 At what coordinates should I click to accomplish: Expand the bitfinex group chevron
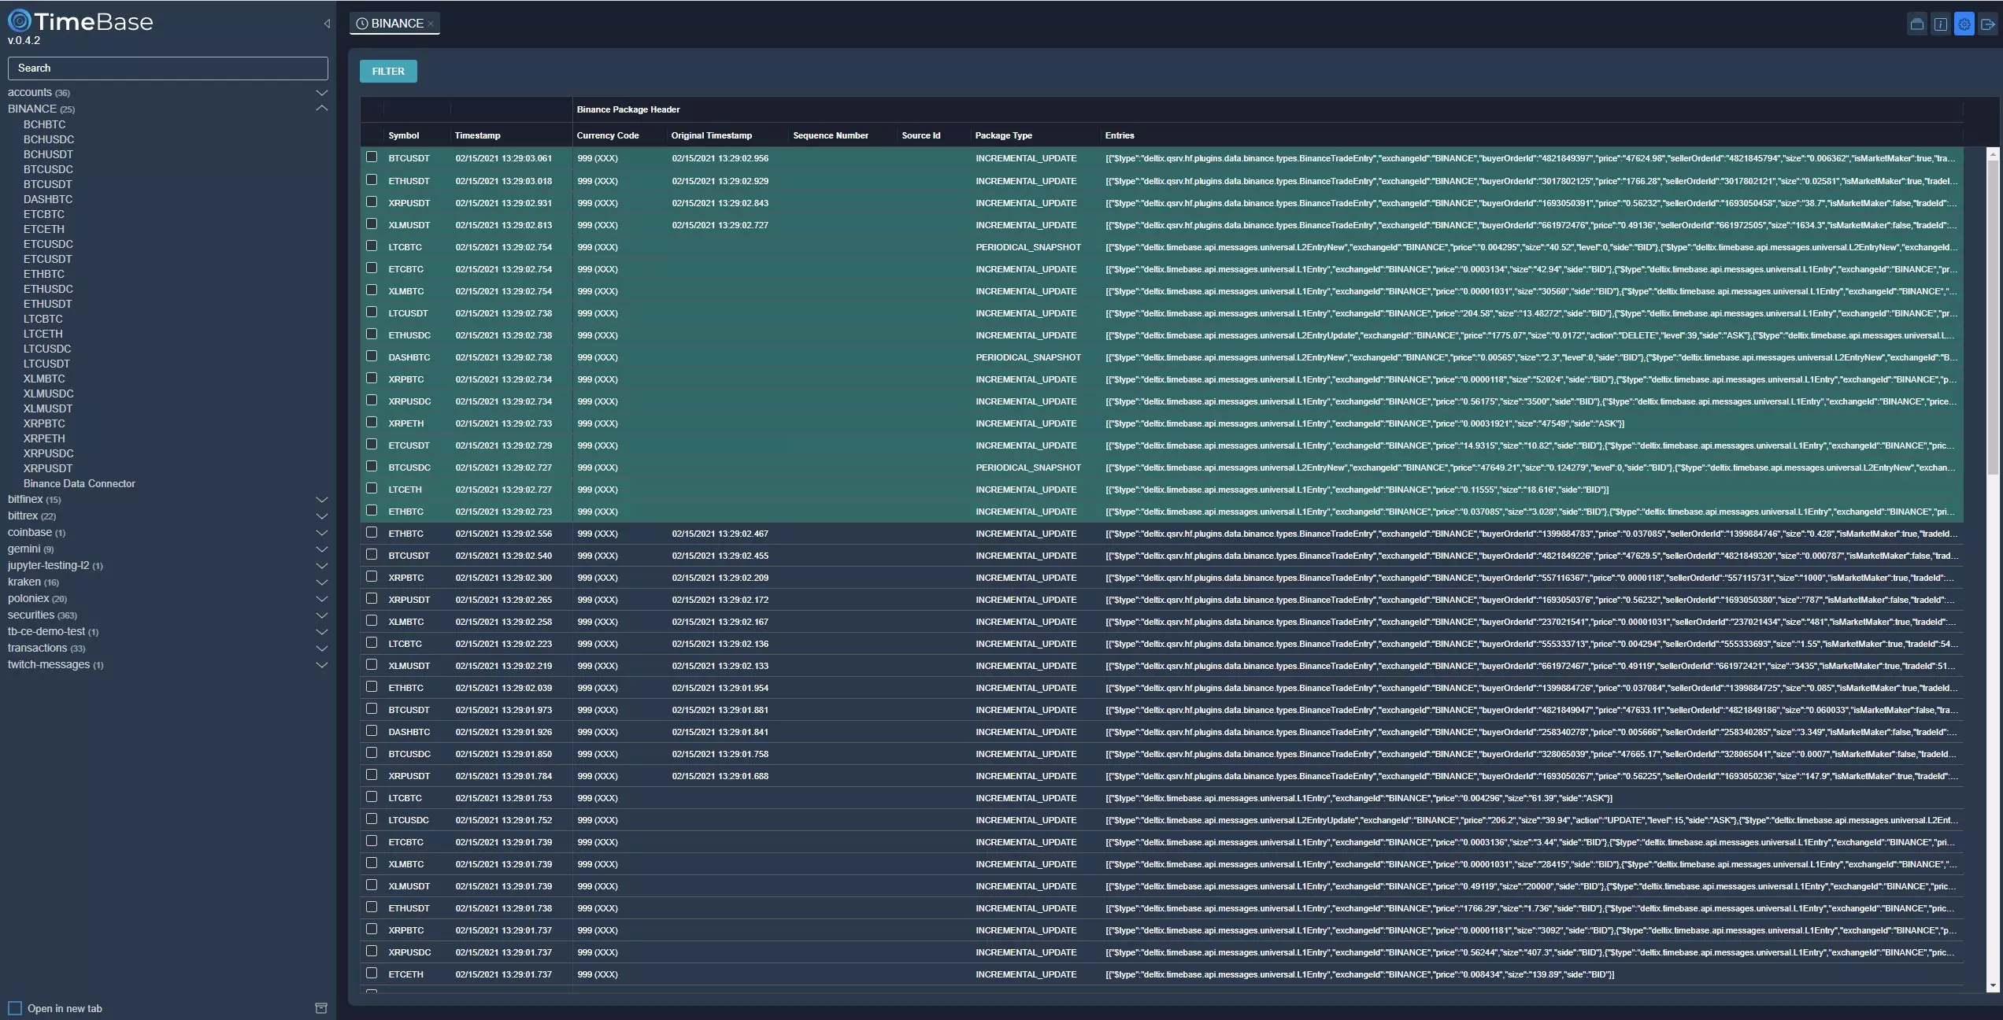(321, 500)
